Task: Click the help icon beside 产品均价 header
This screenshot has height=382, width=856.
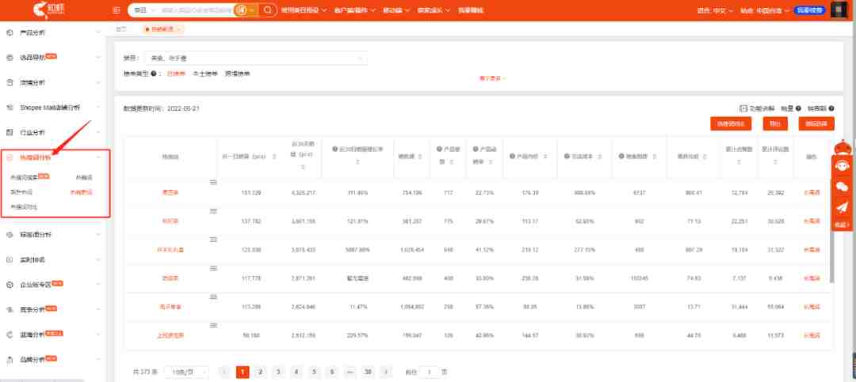Action: [512, 149]
